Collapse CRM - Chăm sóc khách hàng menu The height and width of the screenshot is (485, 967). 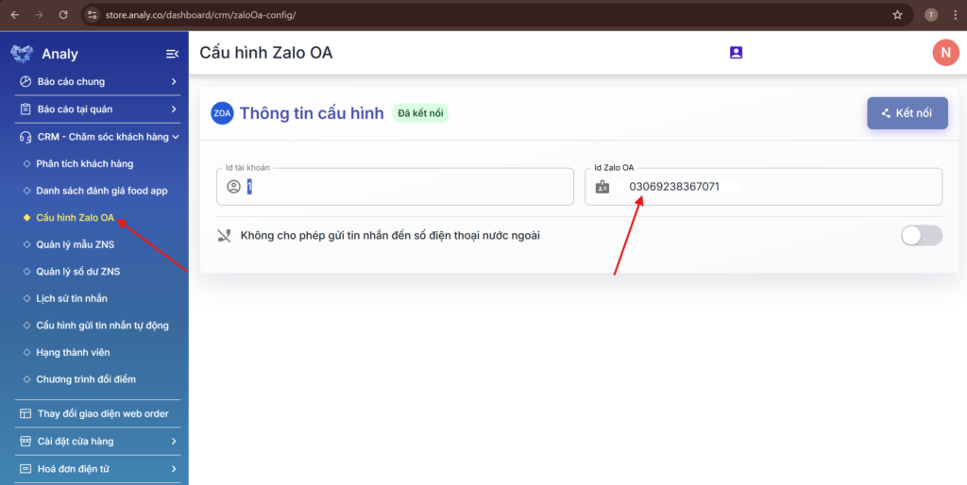click(x=98, y=137)
